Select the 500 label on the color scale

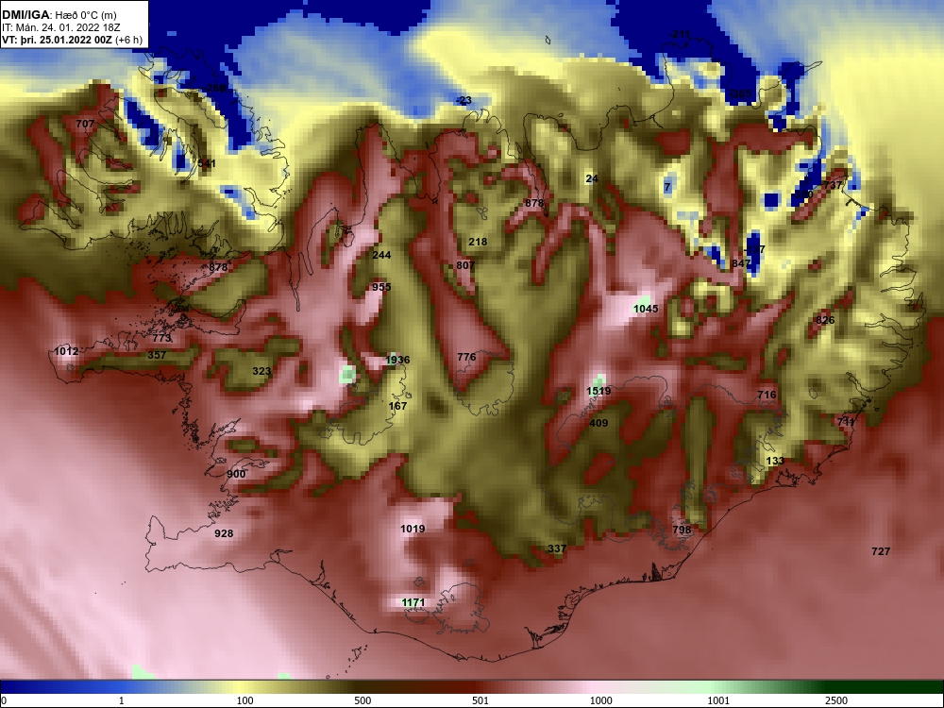click(x=362, y=700)
